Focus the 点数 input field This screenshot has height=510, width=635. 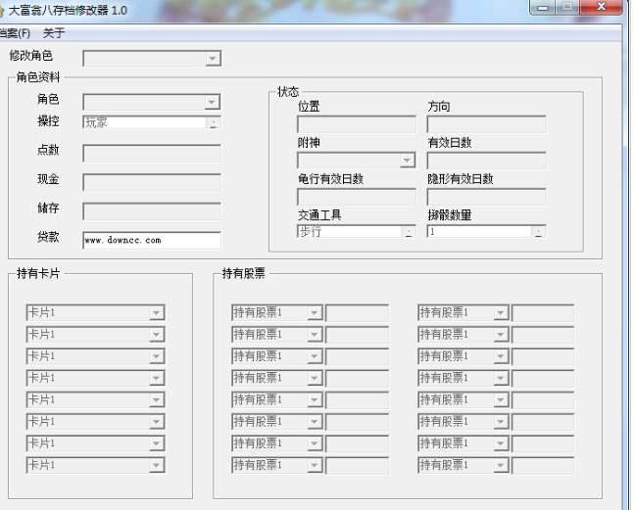point(152,154)
